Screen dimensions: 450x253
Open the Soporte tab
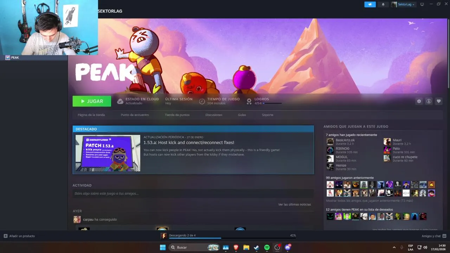267,115
